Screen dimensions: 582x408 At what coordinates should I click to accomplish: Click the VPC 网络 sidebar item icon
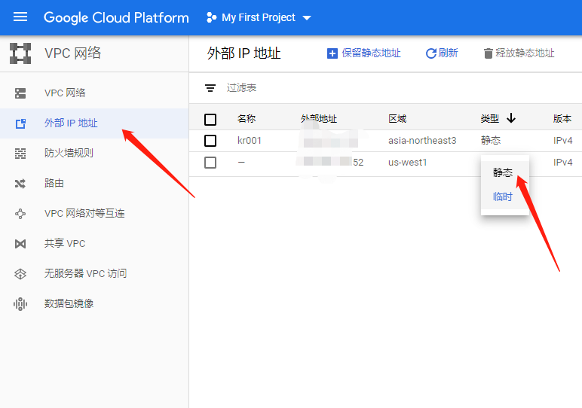(x=20, y=93)
